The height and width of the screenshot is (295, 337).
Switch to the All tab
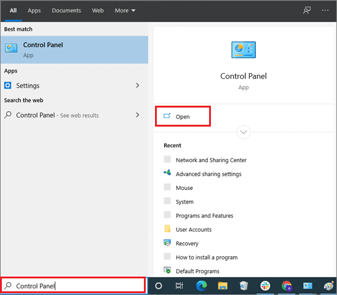(13, 10)
